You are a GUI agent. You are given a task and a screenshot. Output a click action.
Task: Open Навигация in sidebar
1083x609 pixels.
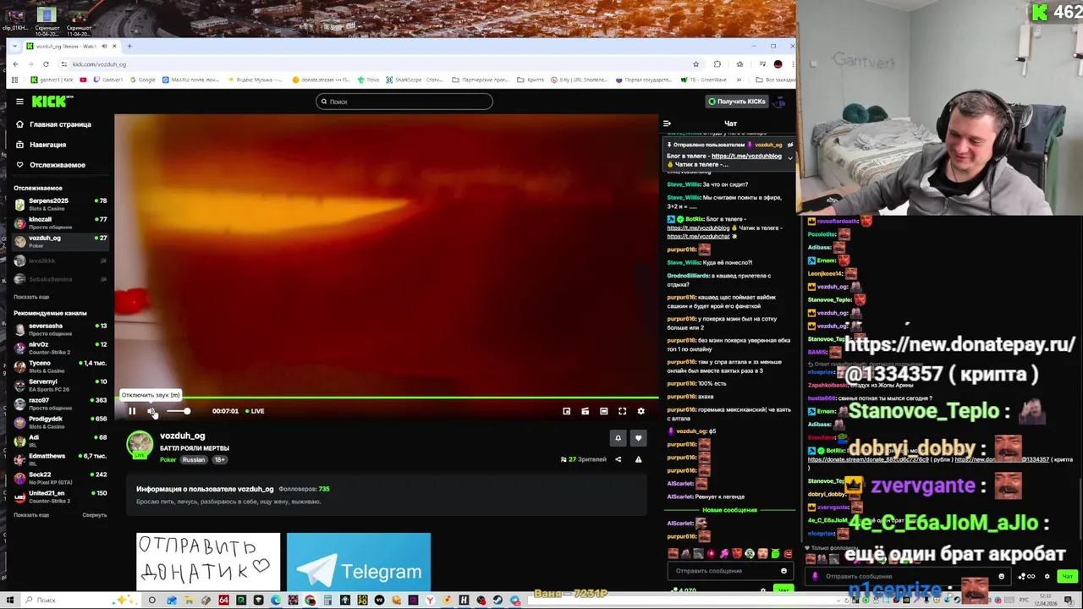click(x=41, y=145)
